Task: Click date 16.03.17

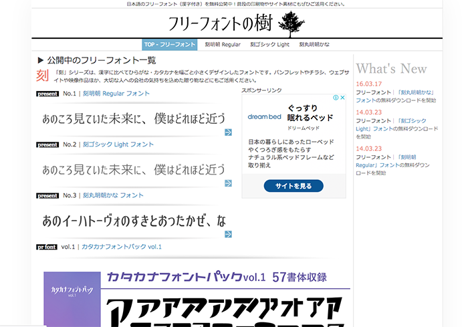Action: click(368, 84)
